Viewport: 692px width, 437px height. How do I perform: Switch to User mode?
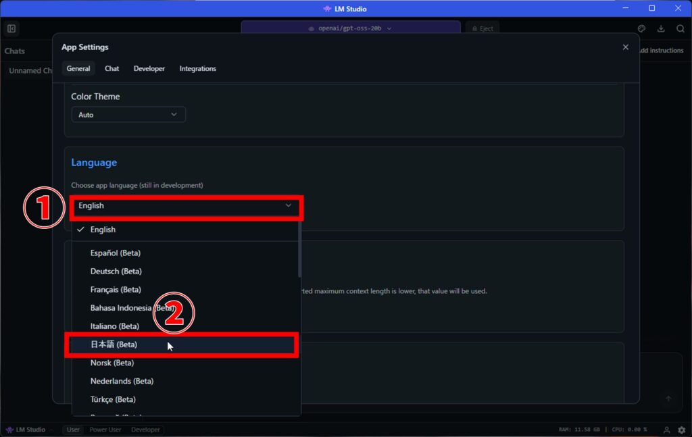73,430
